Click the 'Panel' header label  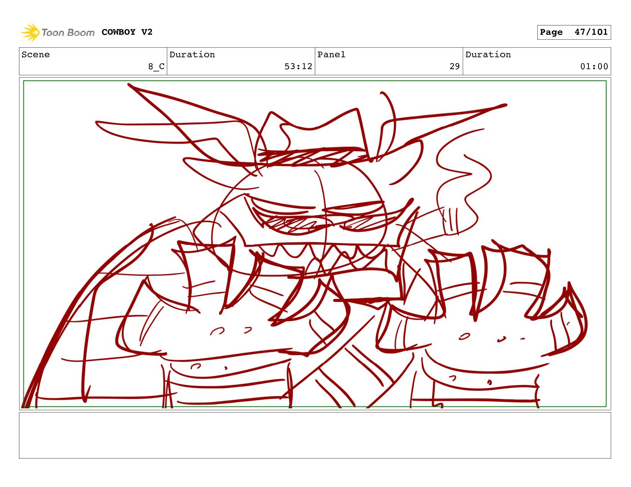point(331,55)
